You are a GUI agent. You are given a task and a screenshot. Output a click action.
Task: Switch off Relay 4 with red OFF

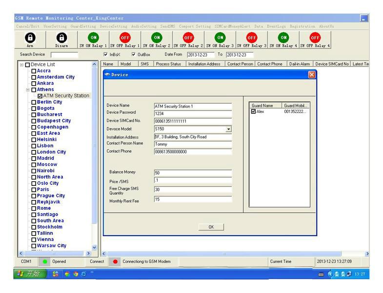pyautogui.click(x=315, y=37)
